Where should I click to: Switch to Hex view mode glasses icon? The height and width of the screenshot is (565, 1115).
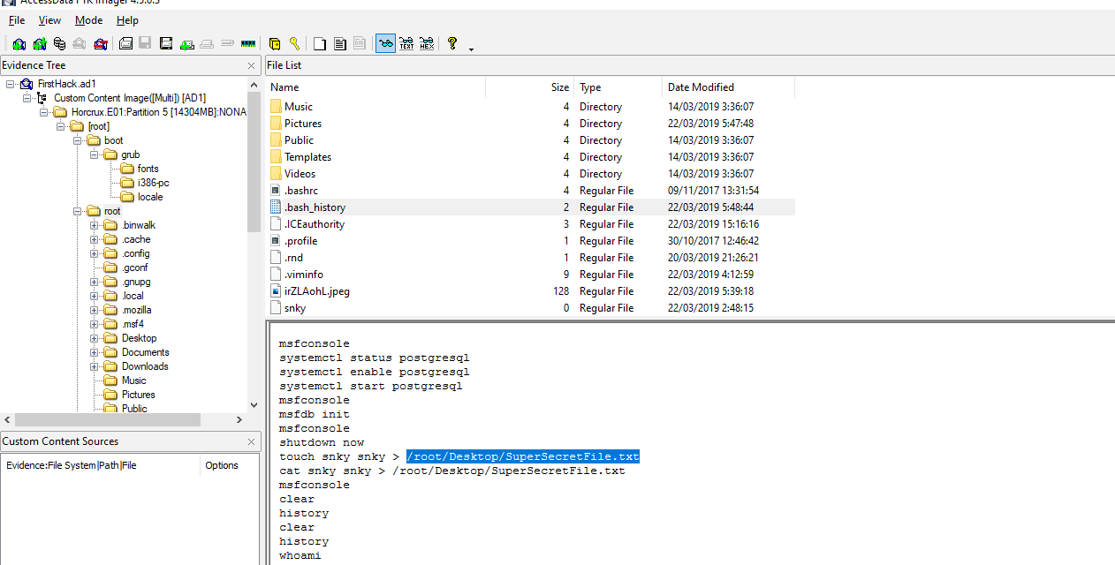427,43
